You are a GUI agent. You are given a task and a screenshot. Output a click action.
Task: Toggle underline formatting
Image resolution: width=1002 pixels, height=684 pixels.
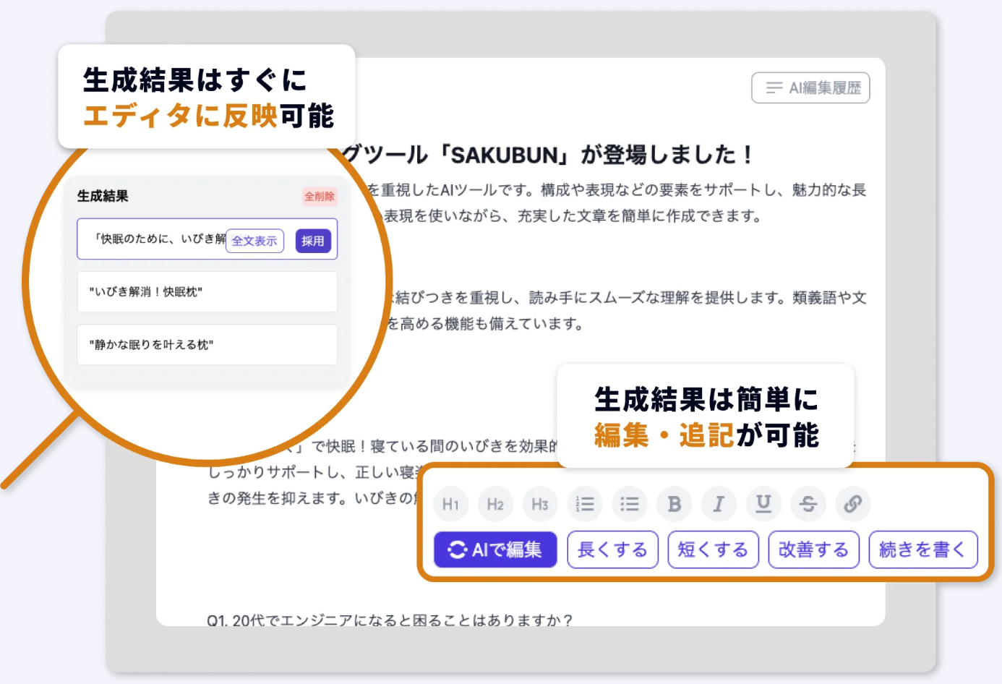[763, 504]
